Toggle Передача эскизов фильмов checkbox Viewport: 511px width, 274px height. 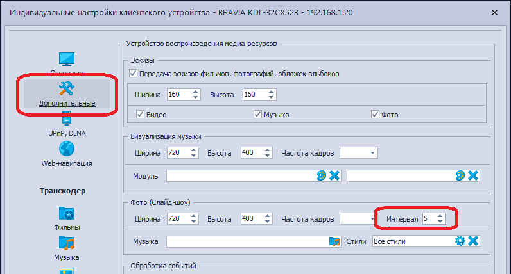tap(134, 74)
